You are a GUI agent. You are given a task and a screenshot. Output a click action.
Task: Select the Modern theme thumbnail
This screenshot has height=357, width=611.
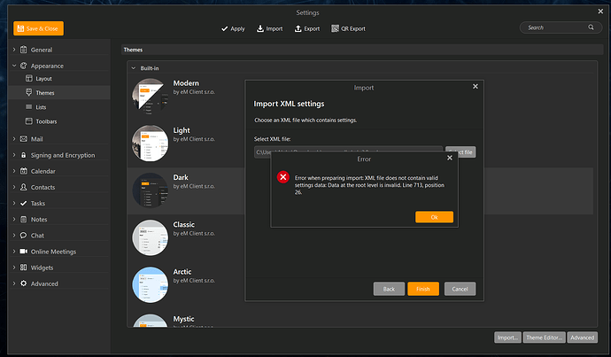[x=150, y=97]
